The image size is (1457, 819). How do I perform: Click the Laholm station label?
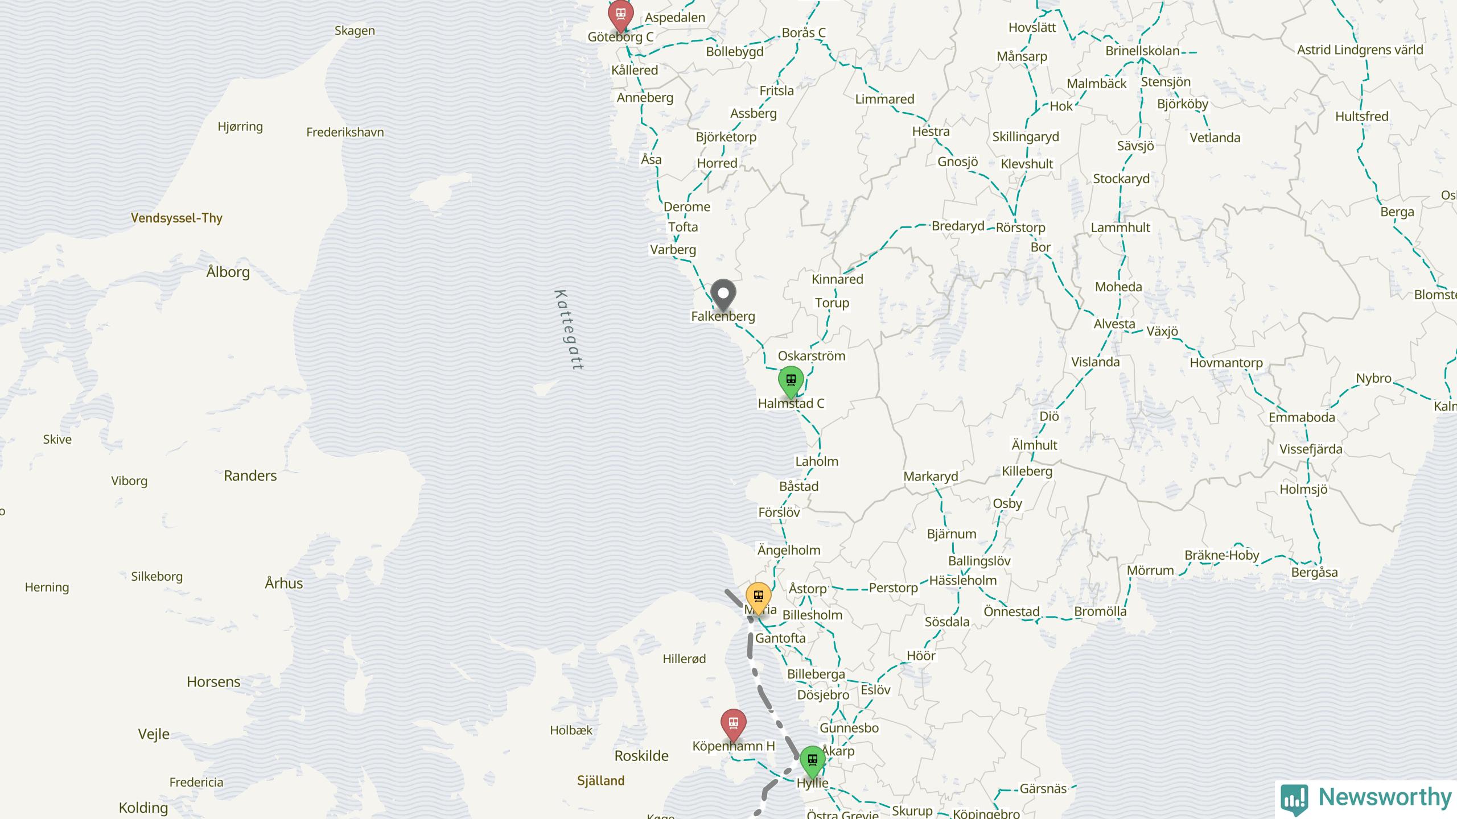click(817, 461)
